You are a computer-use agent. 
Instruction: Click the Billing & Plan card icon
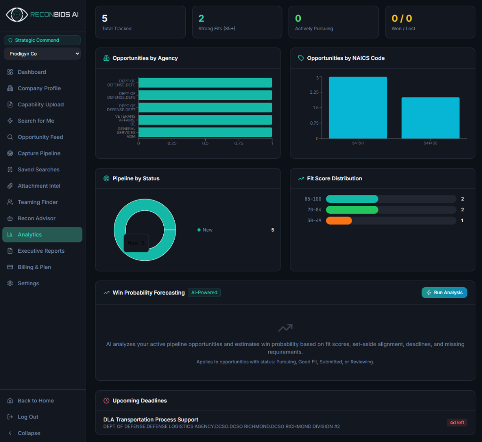click(10, 267)
